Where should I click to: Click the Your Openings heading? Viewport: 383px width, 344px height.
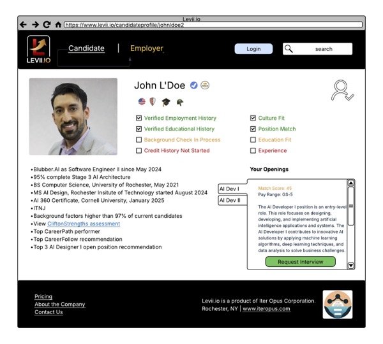[269, 169]
